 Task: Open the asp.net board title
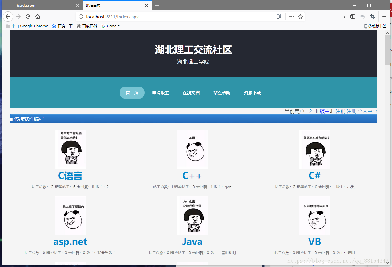(x=70, y=242)
